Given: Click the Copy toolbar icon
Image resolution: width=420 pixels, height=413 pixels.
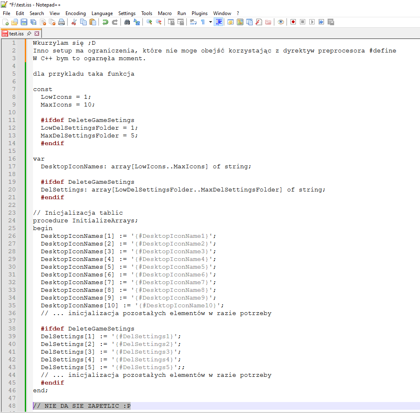Looking at the screenshot, I should [83, 22].
